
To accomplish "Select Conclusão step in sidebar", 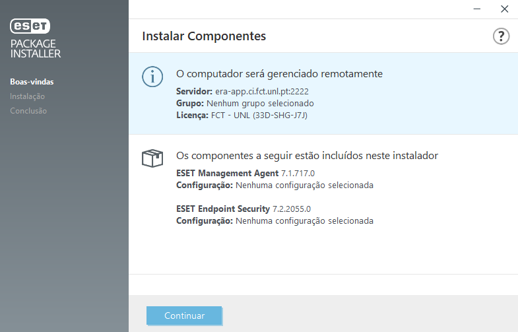I will (28, 111).
